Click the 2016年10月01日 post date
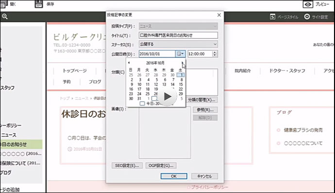 coord(87,149)
